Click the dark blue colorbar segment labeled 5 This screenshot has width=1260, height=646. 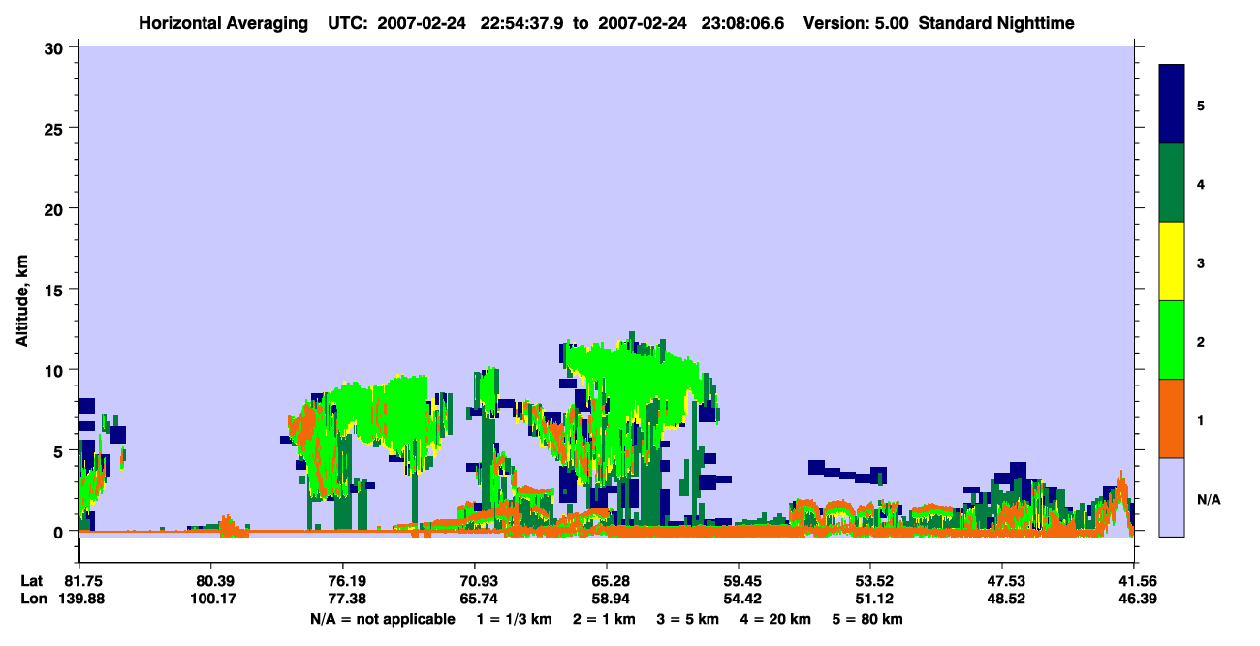[1172, 105]
